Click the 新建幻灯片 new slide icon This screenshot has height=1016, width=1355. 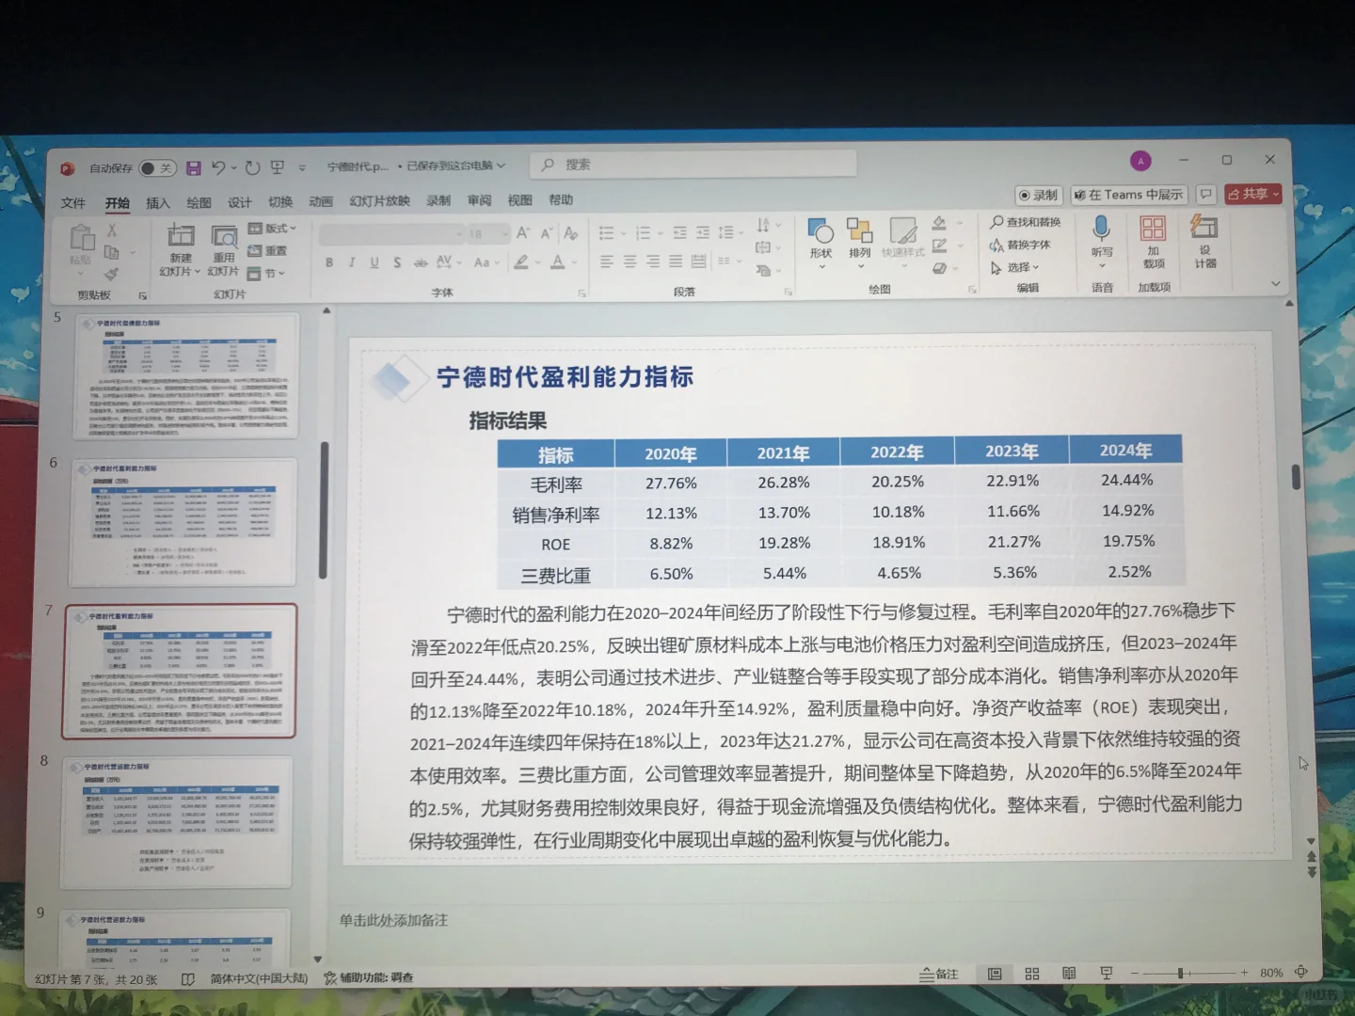coord(181,235)
